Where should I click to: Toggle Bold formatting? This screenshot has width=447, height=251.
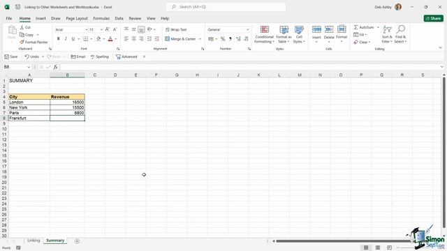click(x=59, y=39)
